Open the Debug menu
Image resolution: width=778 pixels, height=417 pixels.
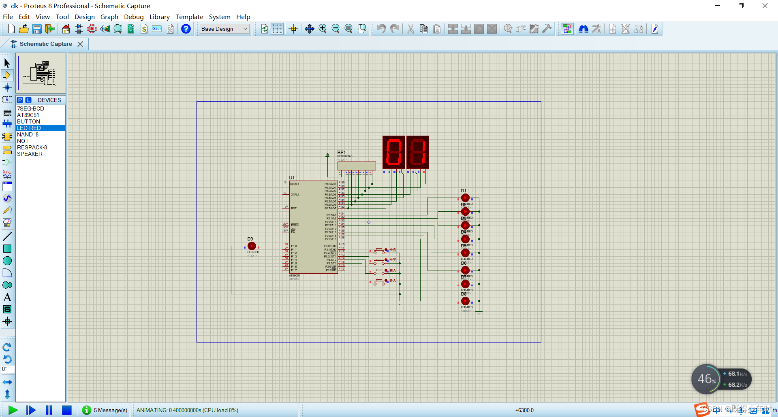134,17
